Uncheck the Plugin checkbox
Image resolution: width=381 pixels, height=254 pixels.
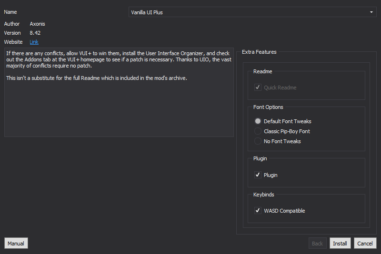[x=258, y=175]
